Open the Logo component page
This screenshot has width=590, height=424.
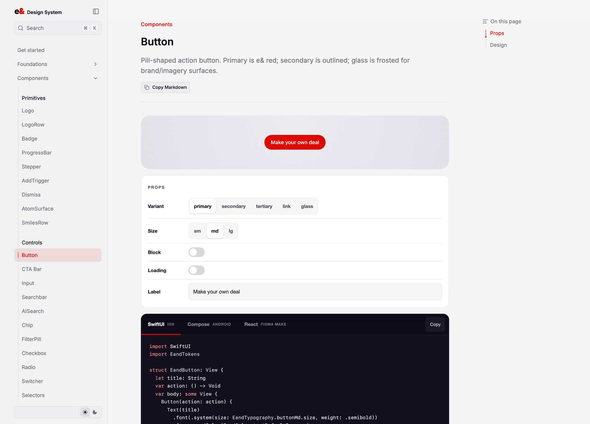pos(58,111)
